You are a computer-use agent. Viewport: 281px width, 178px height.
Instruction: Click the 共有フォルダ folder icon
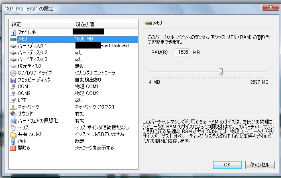pos(13,134)
